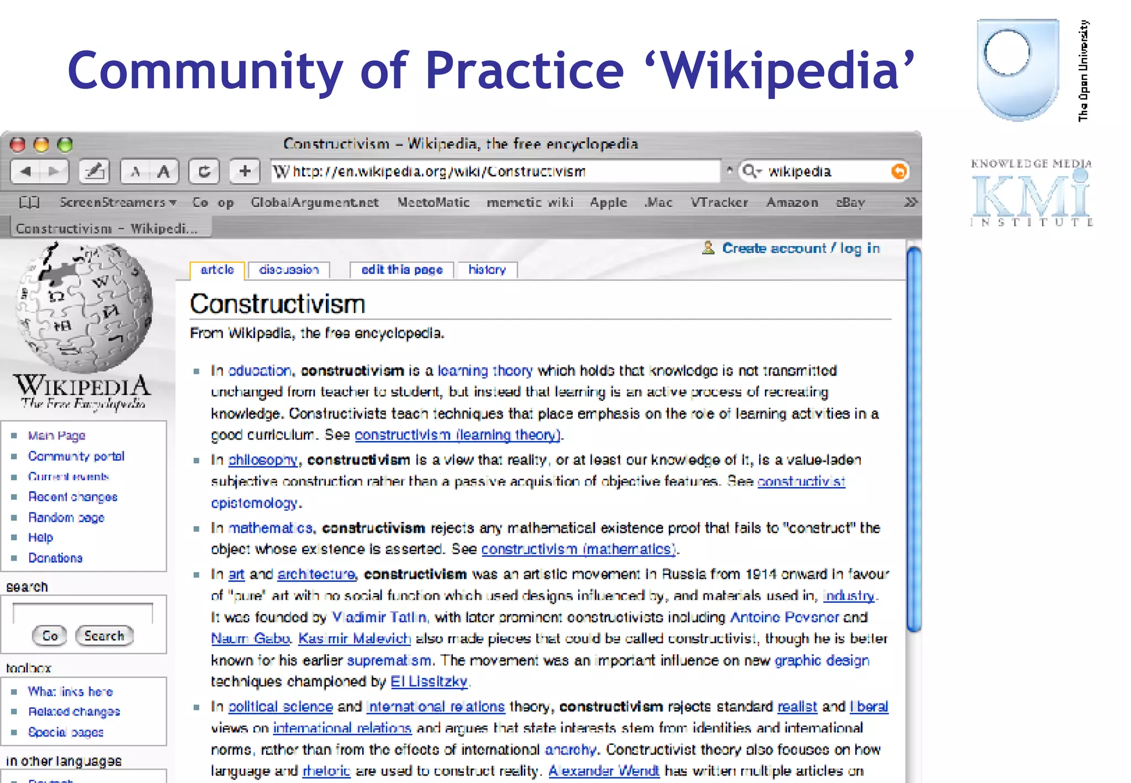
Task: Click the yellow minimize window button
Action: point(41,145)
